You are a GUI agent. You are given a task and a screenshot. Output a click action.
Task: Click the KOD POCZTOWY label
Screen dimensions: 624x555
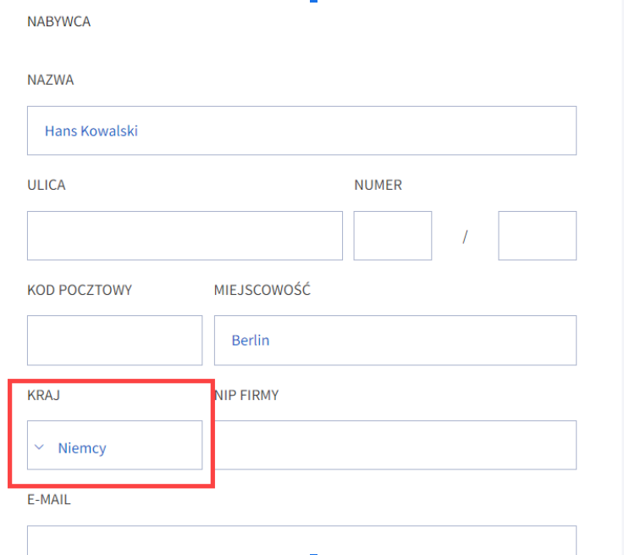pos(80,291)
